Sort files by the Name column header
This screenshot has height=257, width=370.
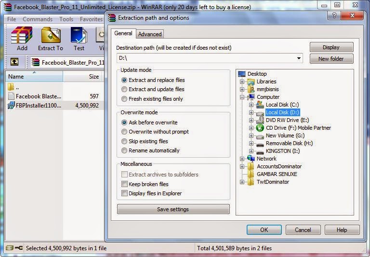pyautogui.click(x=34, y=76)
